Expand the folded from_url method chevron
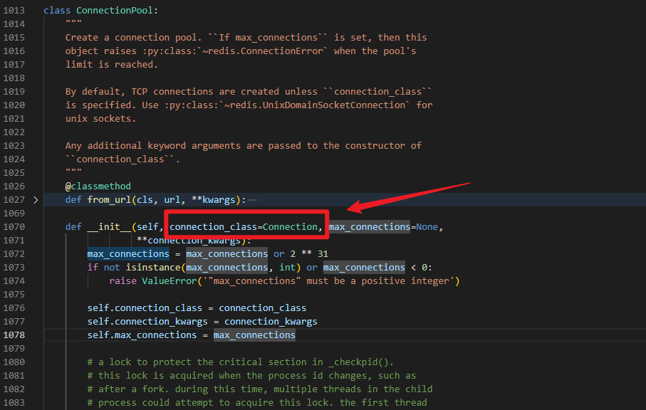 pyautogui.click(x=36, y=200)
